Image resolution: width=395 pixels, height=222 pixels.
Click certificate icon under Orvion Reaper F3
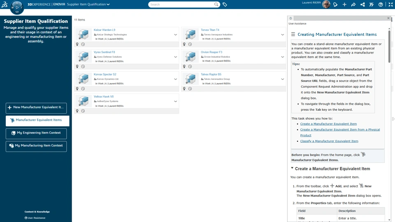pos(184,66)
